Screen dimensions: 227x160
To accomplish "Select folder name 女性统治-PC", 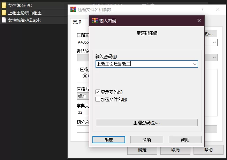I will [x=20, y=6].
